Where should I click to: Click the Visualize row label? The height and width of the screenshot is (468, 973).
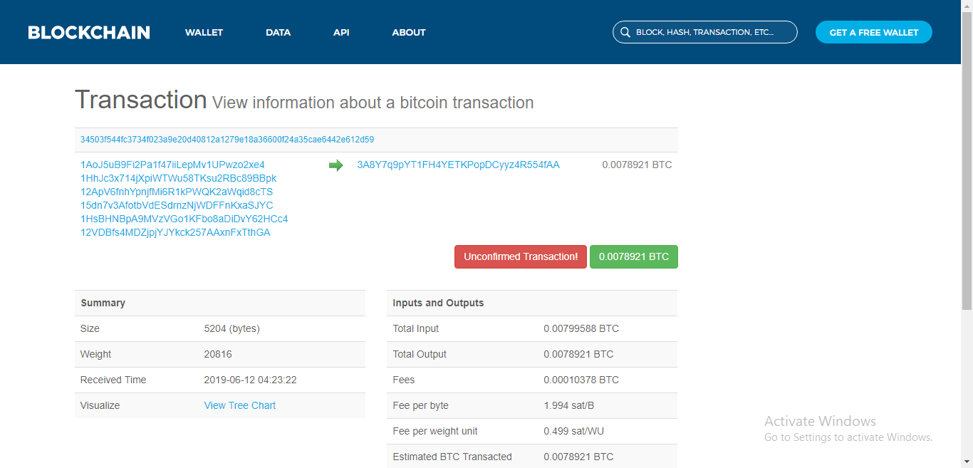pos(100,405)
